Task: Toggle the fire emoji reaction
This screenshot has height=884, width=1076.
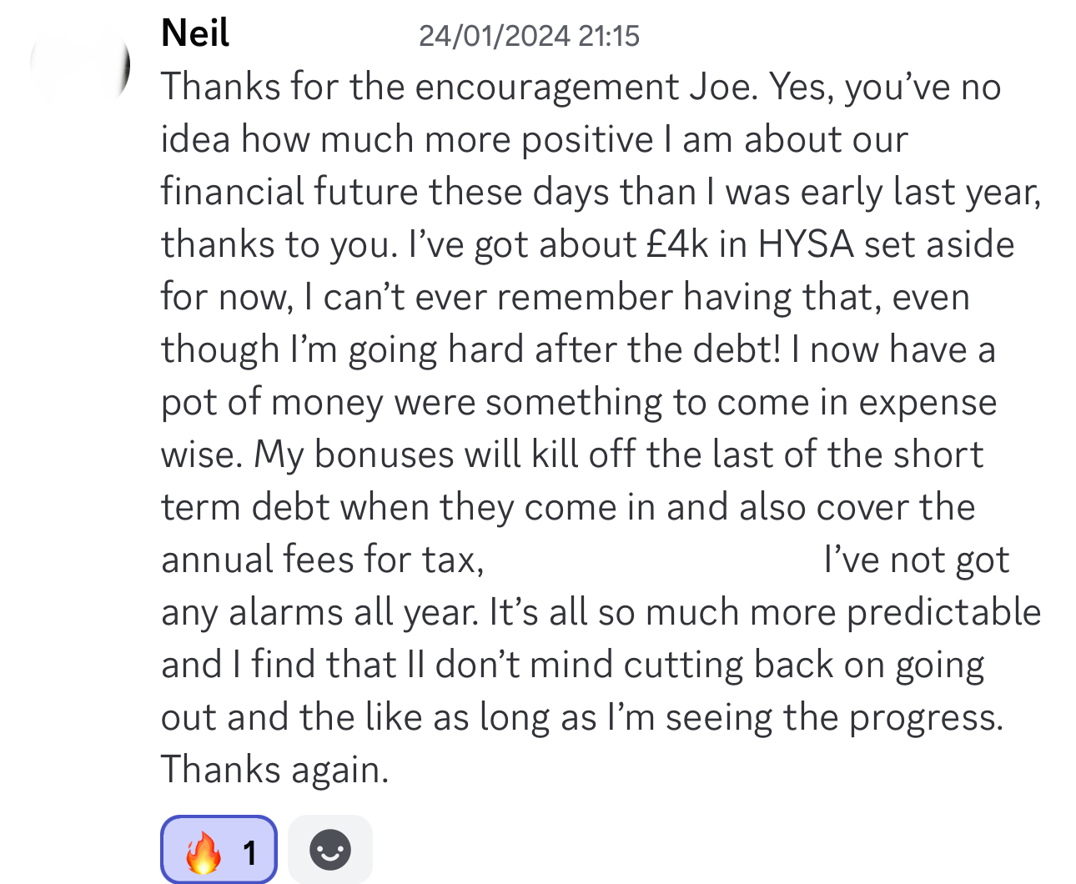Action: point(204,851)
